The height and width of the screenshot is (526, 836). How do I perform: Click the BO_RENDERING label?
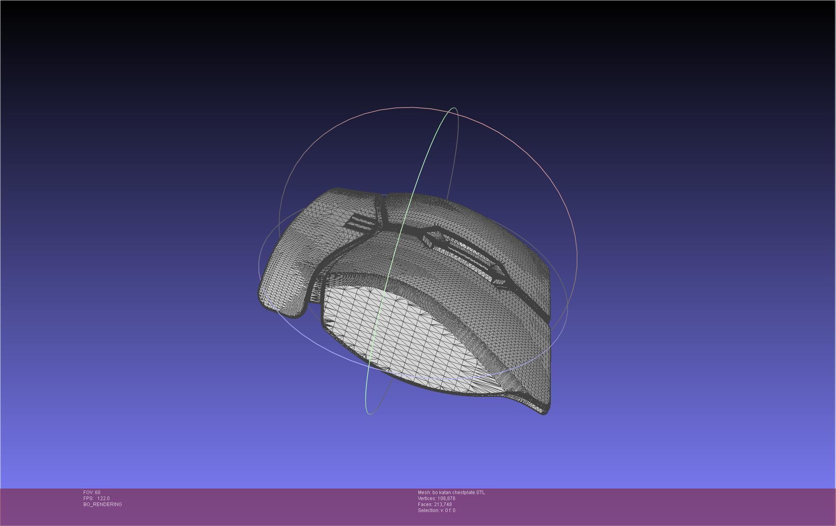click(103, 504)
